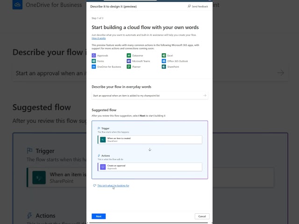Image resolution: width=299 pixels, height=224 pixels.
Task: Click the "Office 365 Outlook" label
Action: (x=178, y=61)
